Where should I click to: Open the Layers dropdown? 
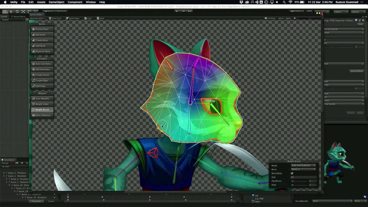[x=341, y=12]
